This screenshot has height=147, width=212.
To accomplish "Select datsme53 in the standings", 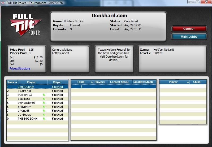I will click(37, 99).
